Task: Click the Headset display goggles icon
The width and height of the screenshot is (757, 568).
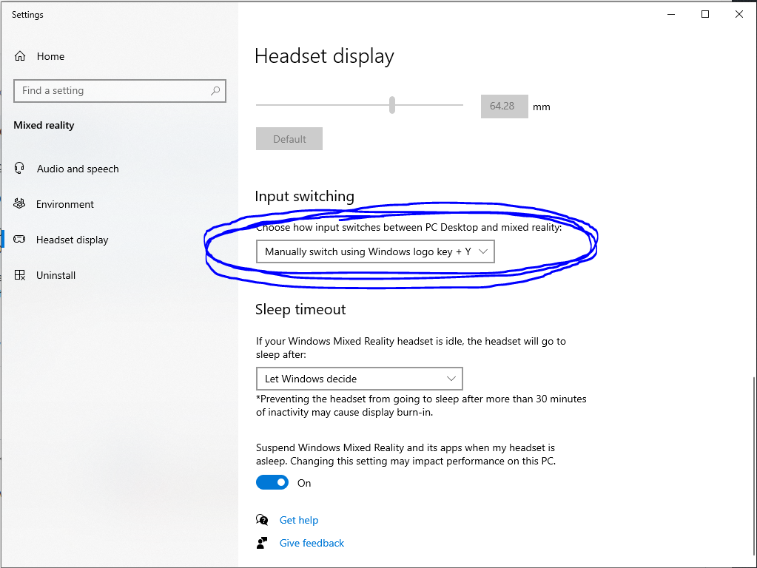Action: pos(19,240)
